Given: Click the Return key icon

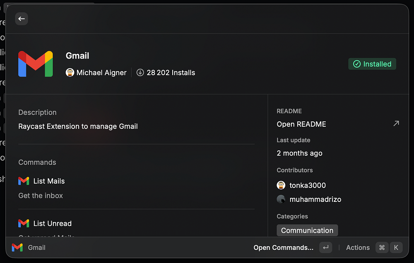Looking at the screenshot, I should click(325, 247).
